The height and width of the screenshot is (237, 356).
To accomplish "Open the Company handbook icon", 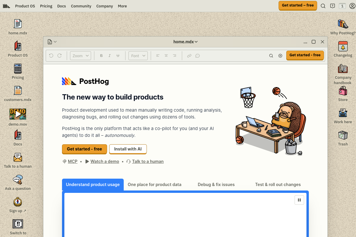I will click(343, 68).
